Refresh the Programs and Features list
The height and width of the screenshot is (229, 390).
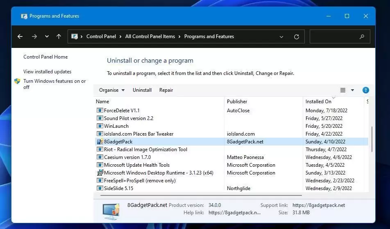(x=297, y=37)
